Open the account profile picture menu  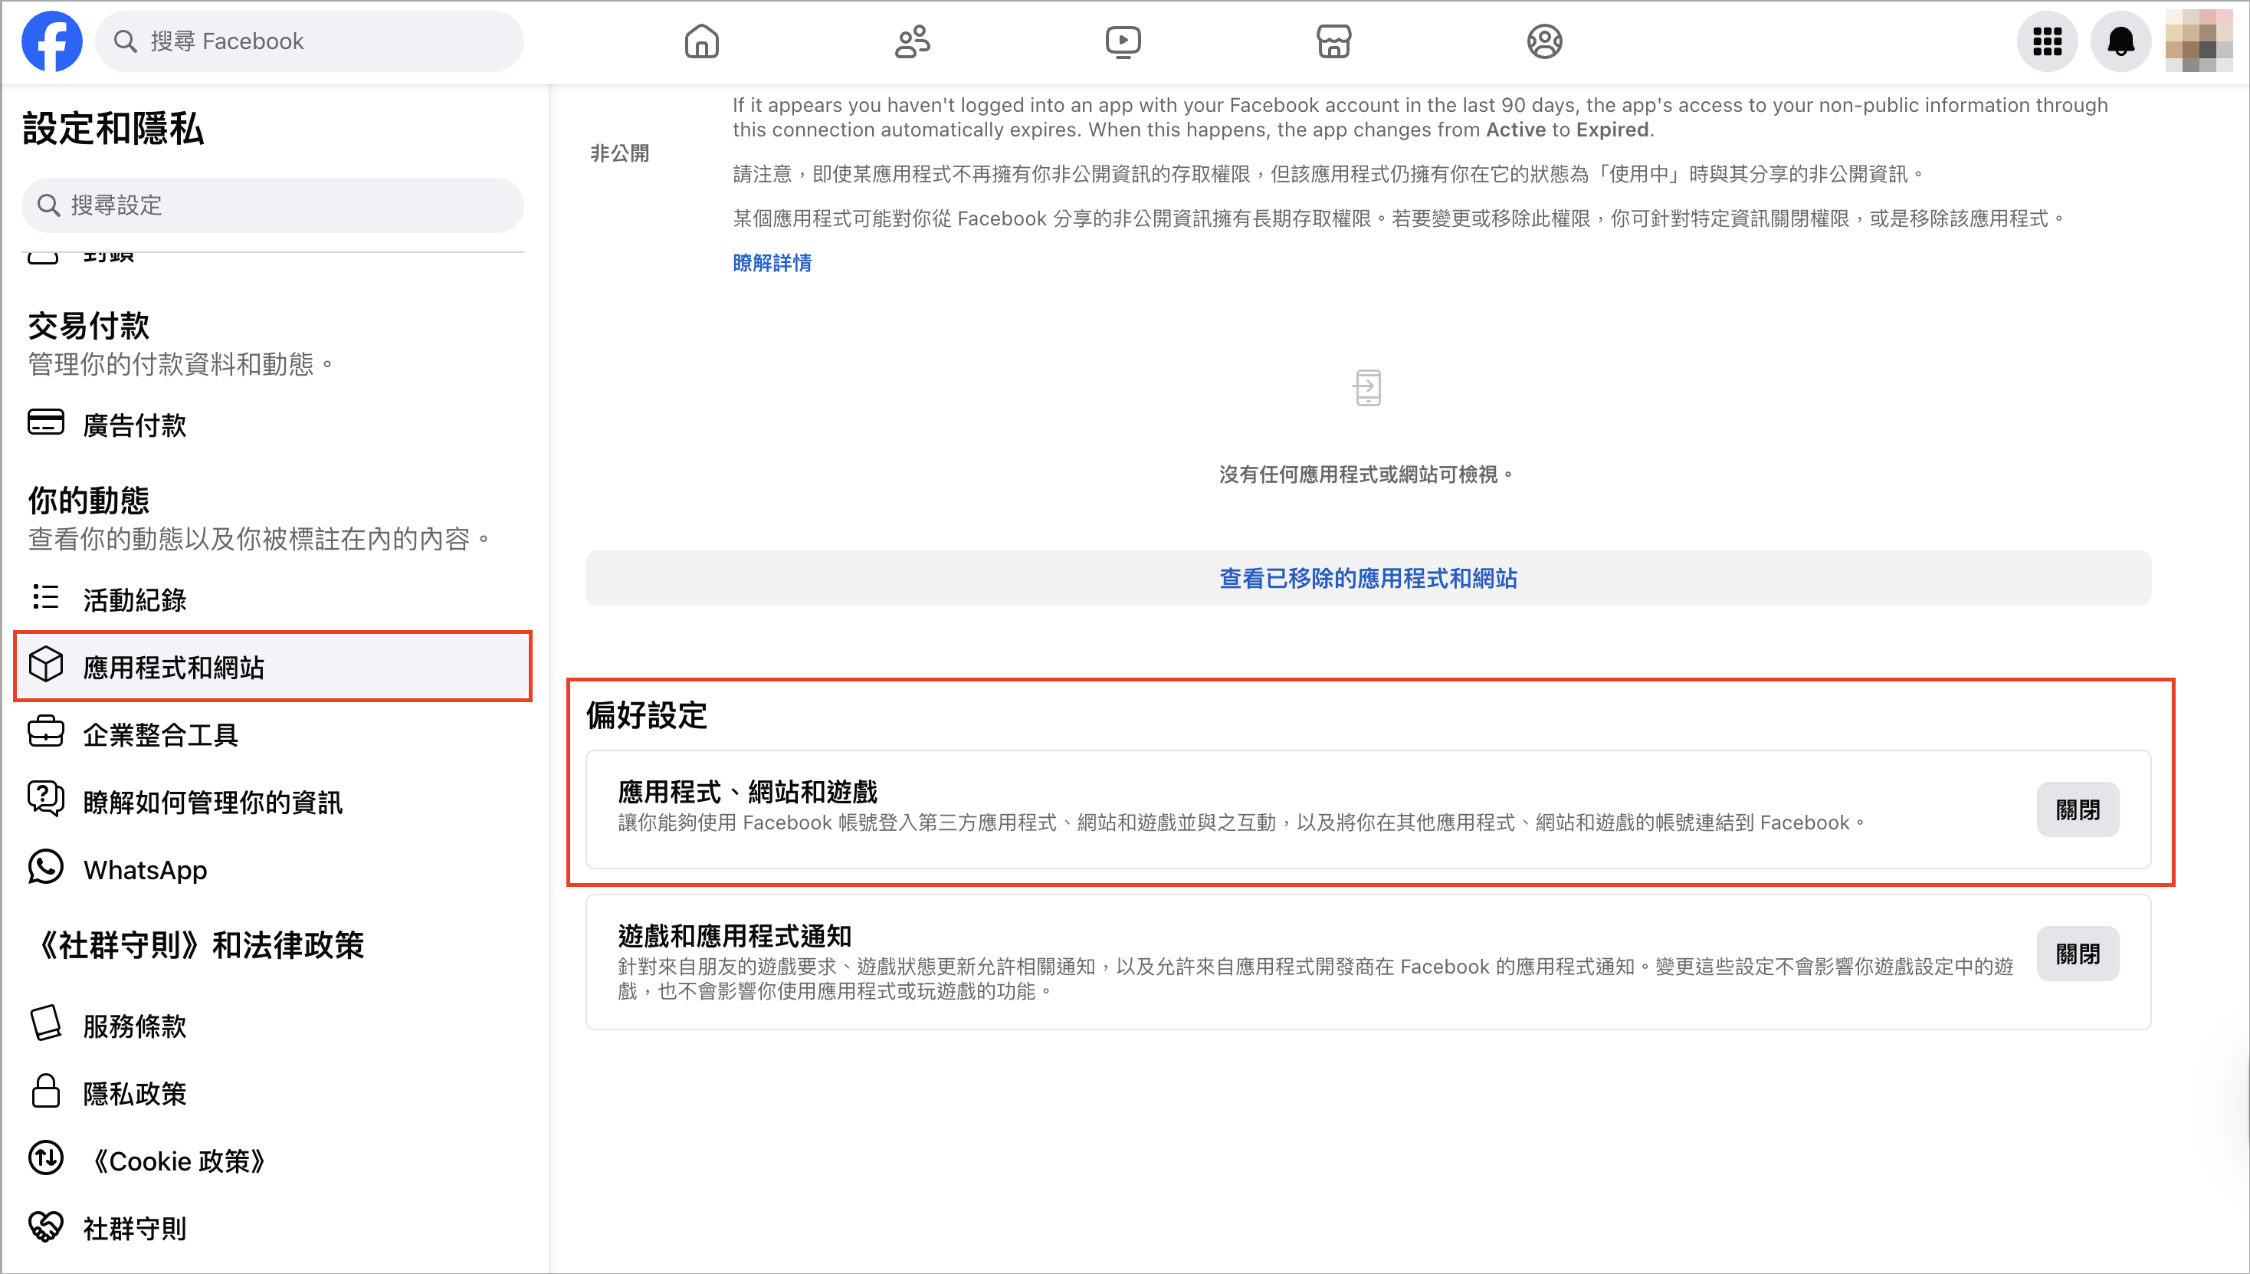coord(2199,41)
